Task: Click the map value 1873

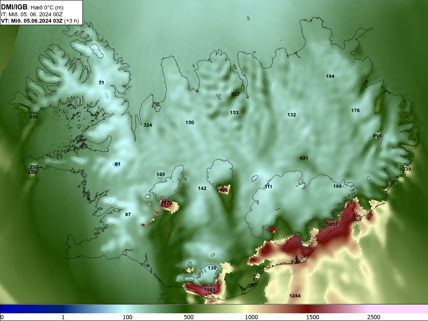Action: [x=166, y=203]
